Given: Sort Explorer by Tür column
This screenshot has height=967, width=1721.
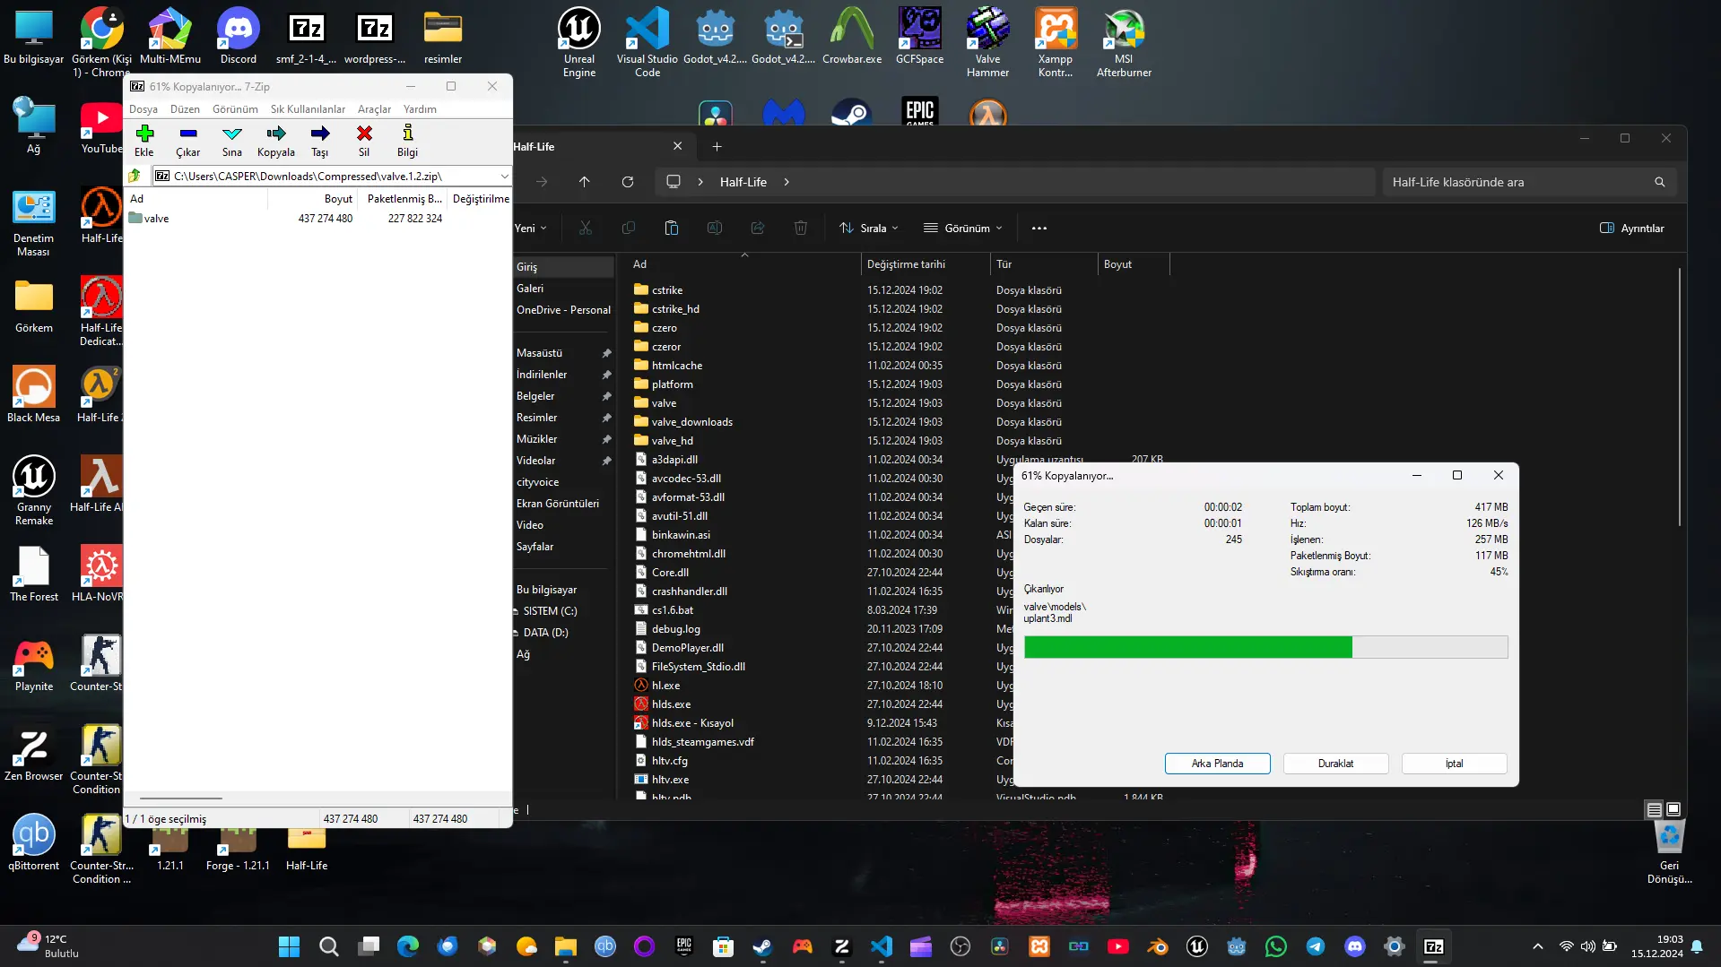Looking at the screenshot, I should coord(1044,264).
